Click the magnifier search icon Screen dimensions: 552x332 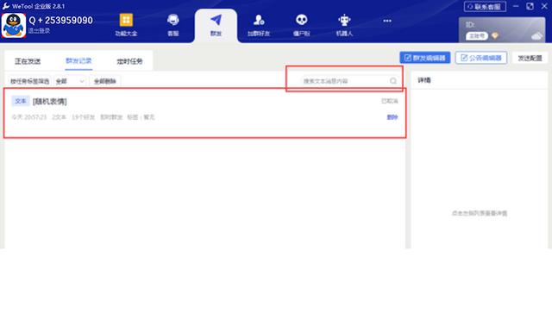[x=393, y=81]
